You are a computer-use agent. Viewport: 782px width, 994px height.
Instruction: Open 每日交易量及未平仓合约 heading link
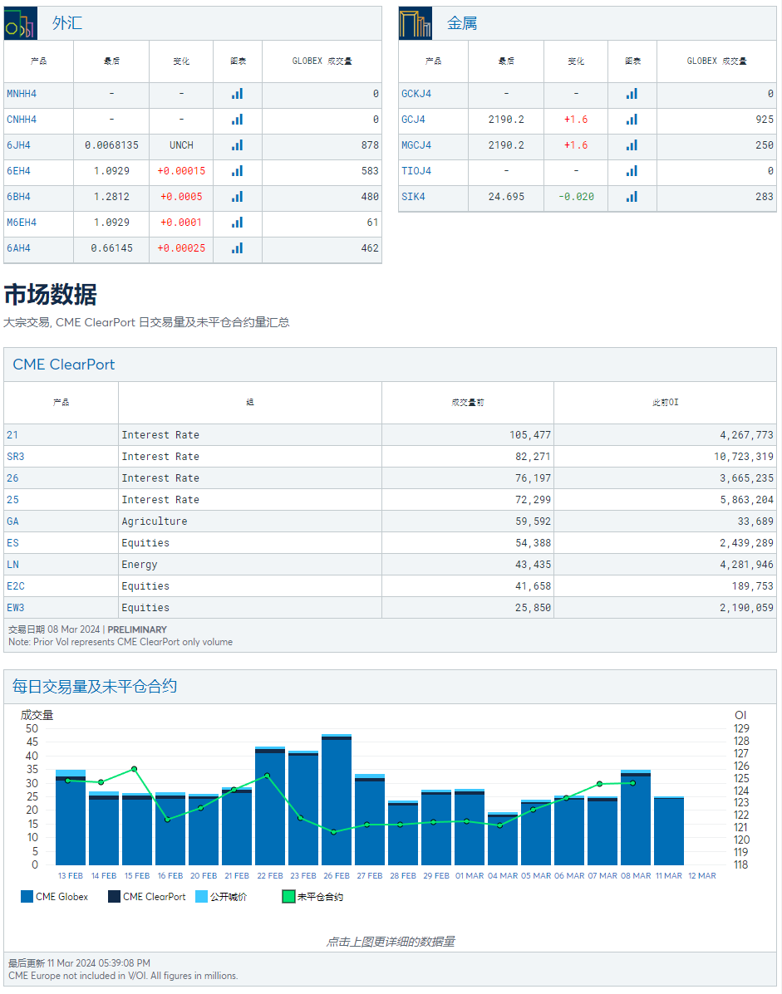point(95,687)
